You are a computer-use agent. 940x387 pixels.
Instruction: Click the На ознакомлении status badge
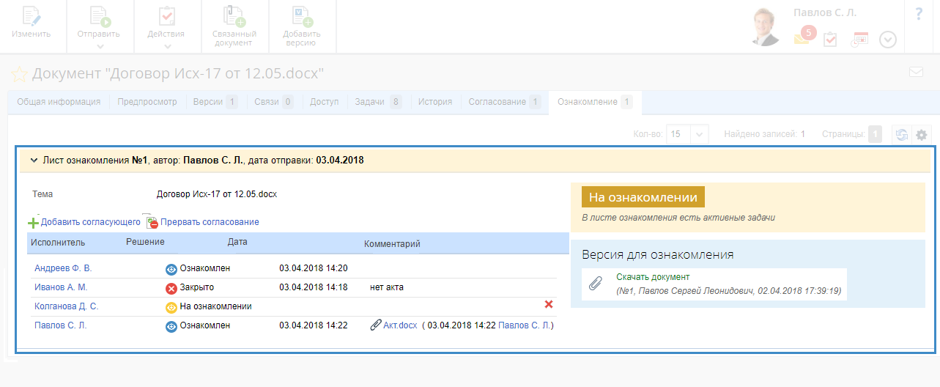(x=643, y=197)
